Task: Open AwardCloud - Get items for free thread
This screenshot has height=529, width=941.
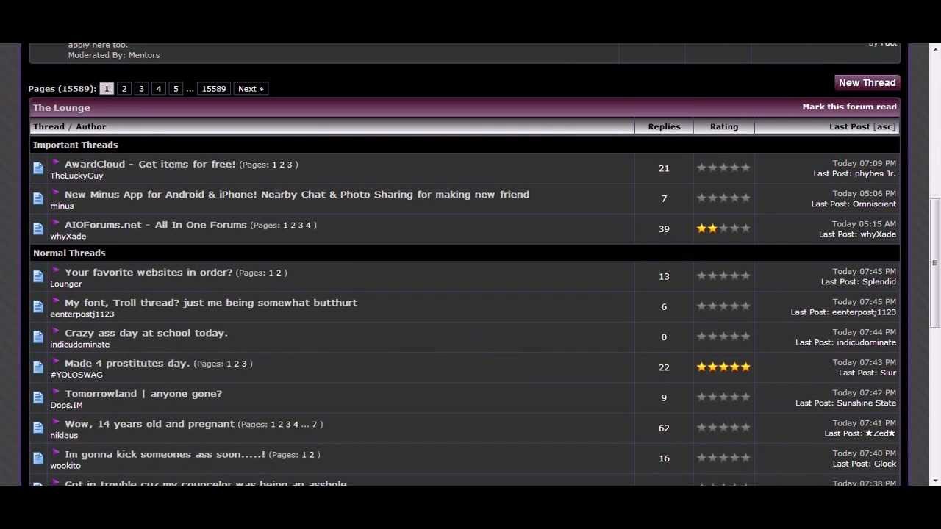Action: (x=150, y=164)
